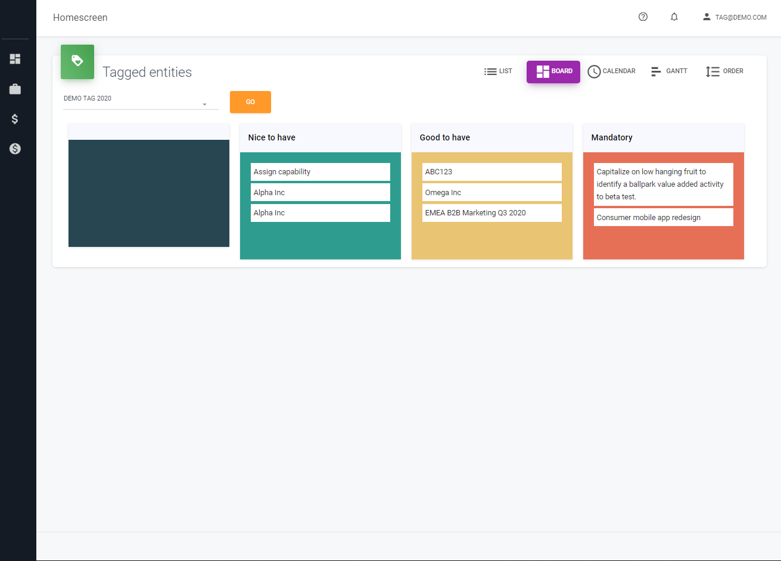Open the briefcase icon in the sidebar
The height and width of the screenshot is (561, 781).
(x=15, y=89)
